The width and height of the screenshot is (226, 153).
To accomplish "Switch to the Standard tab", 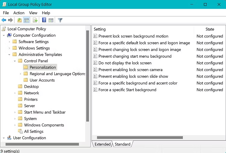I will point(123,144).
